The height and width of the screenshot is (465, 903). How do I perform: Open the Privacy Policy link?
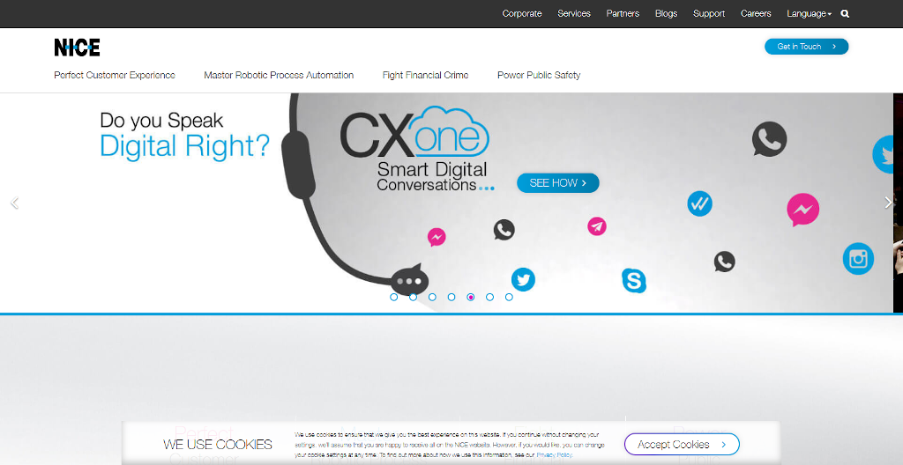click(555, 454)
